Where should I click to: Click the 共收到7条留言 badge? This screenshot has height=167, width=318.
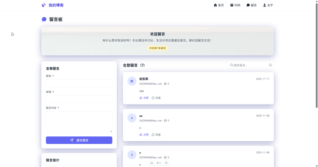(x=157, y=48)
